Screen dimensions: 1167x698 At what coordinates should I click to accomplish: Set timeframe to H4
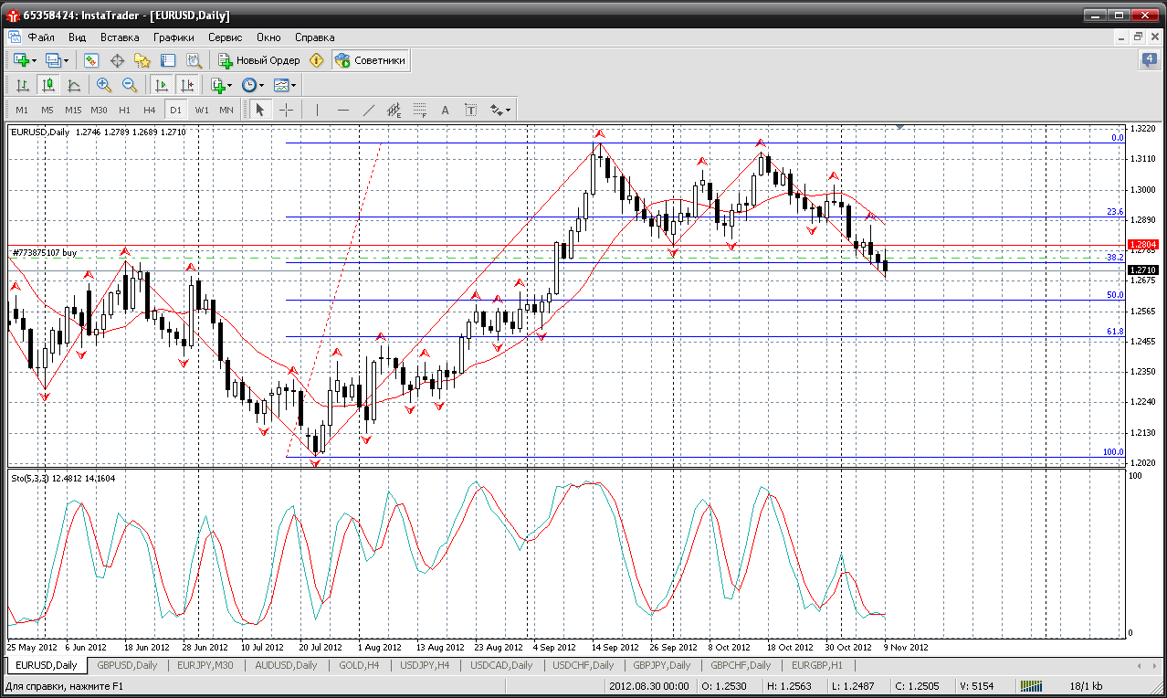(x=150, y=110)
